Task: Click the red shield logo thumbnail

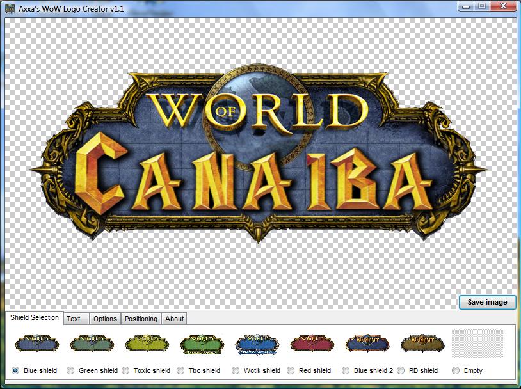Action: click(x=312, y=344)
